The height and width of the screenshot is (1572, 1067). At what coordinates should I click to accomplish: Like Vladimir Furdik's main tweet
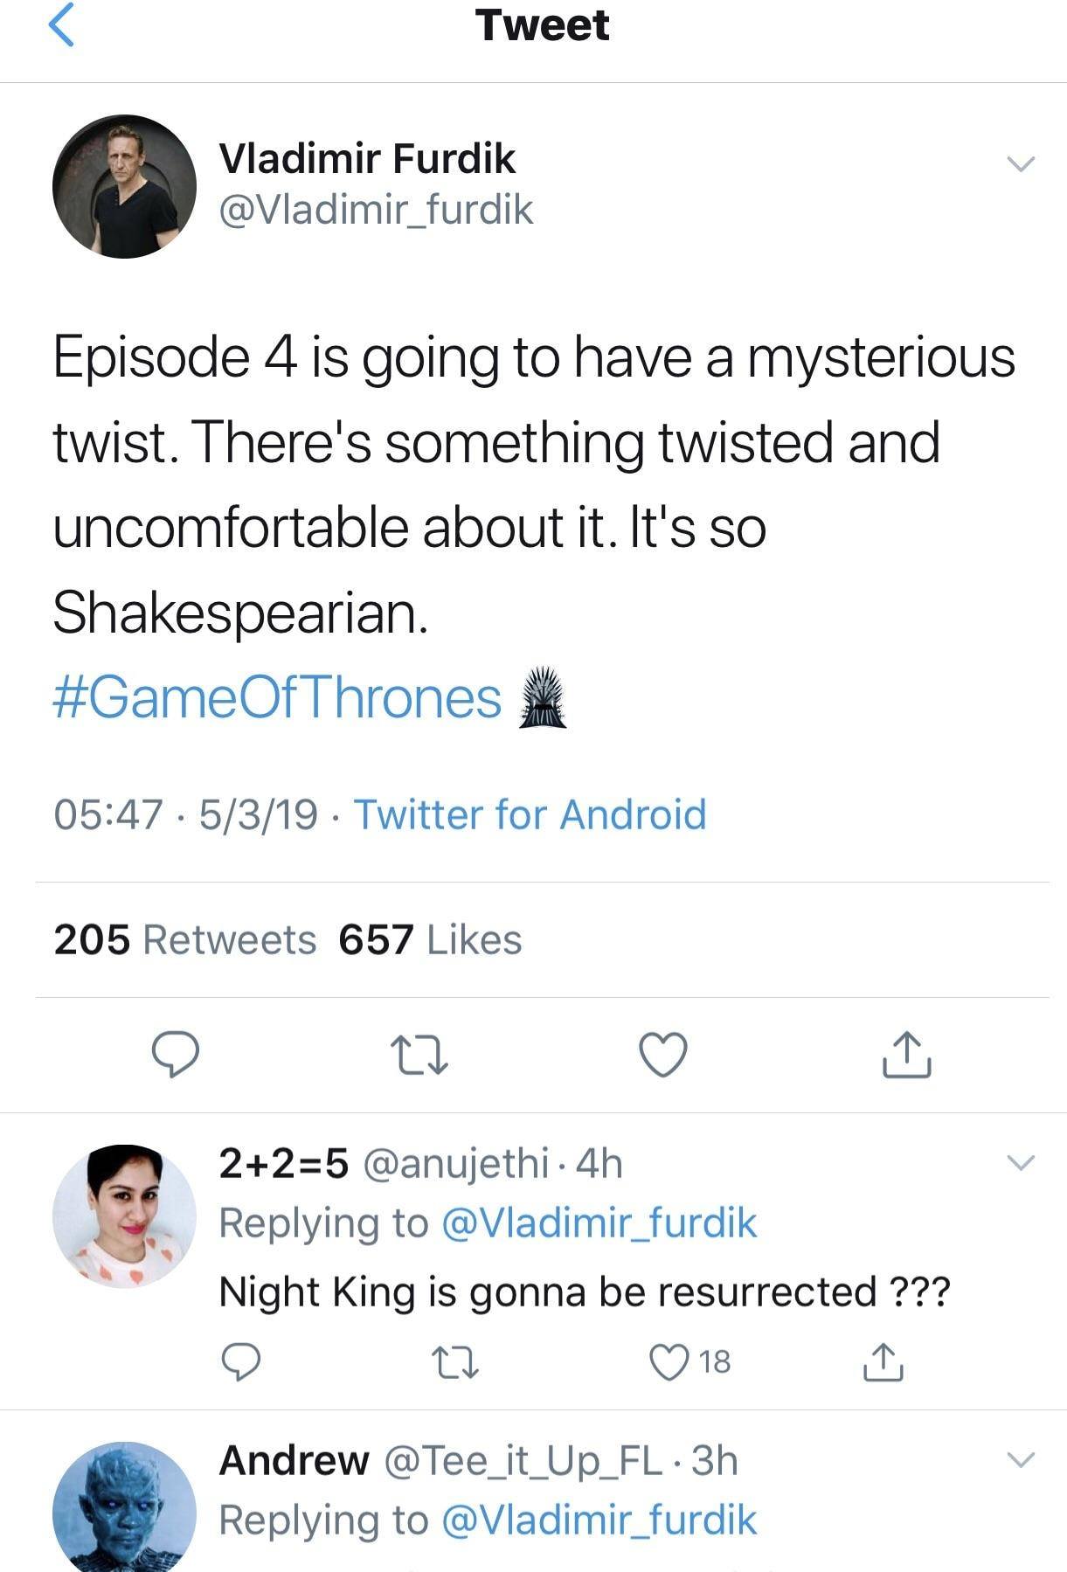coord(663,1055)
